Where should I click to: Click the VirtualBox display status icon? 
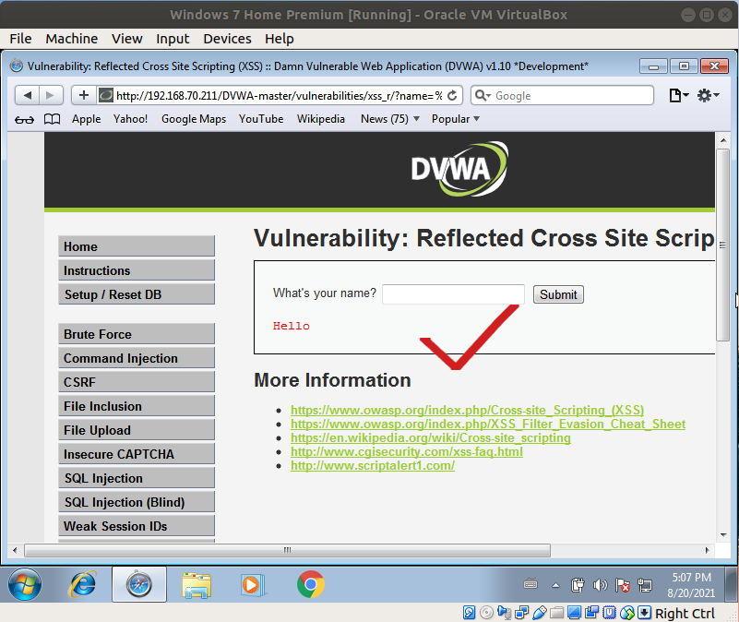pyautogui.click(x=574, y=613)
